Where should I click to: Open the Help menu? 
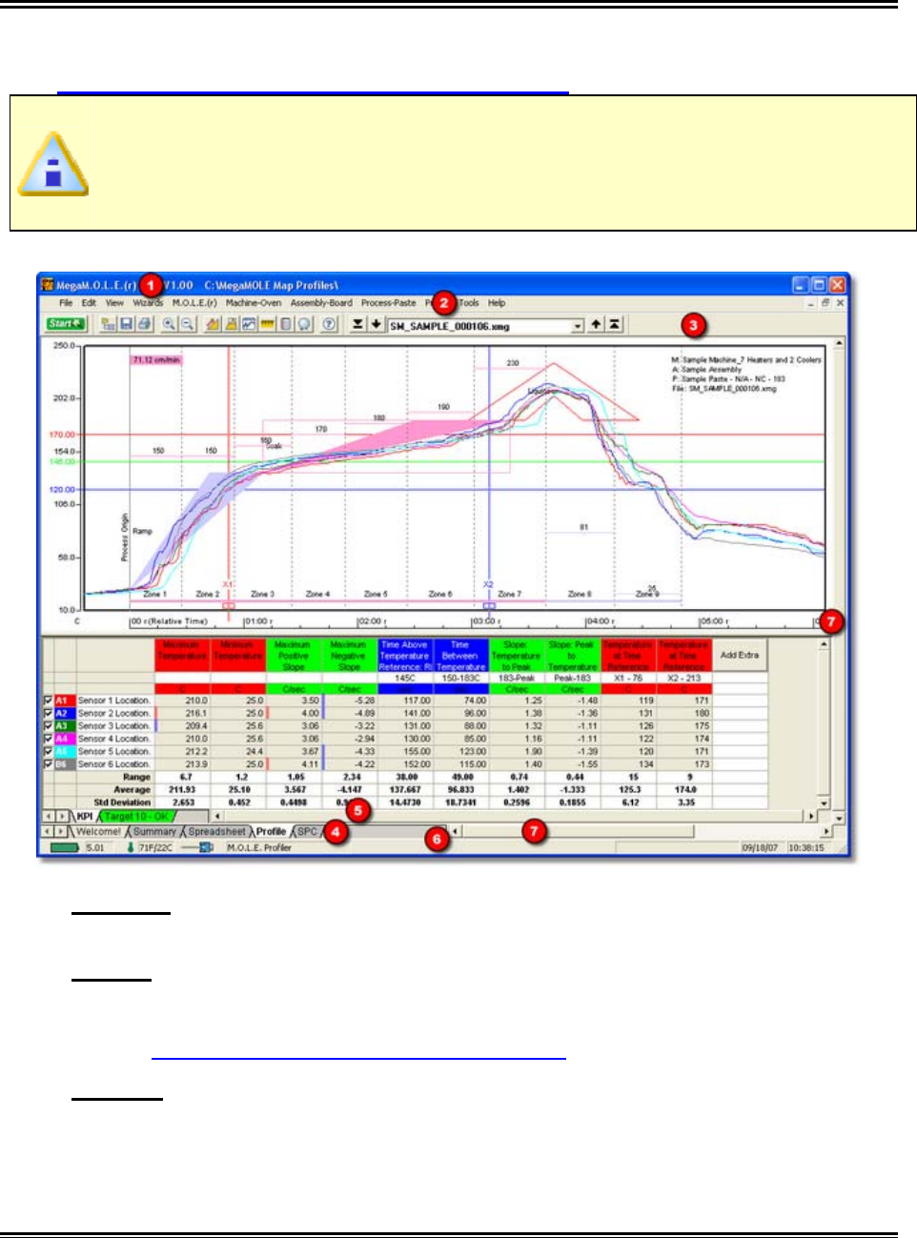497,303
